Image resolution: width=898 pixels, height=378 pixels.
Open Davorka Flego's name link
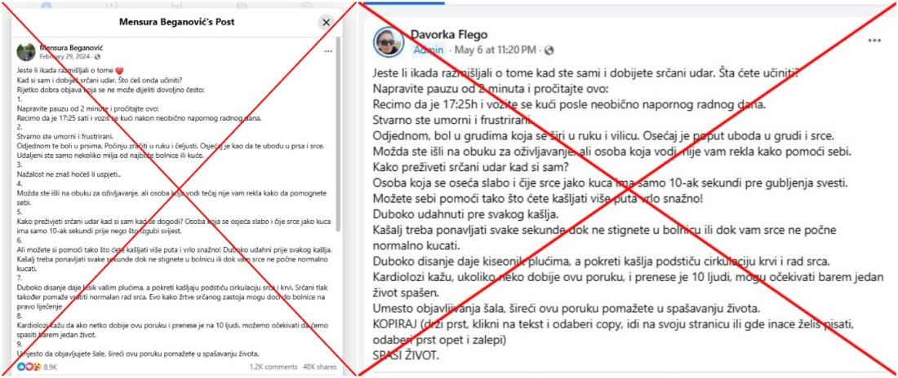tap(449, 35)
